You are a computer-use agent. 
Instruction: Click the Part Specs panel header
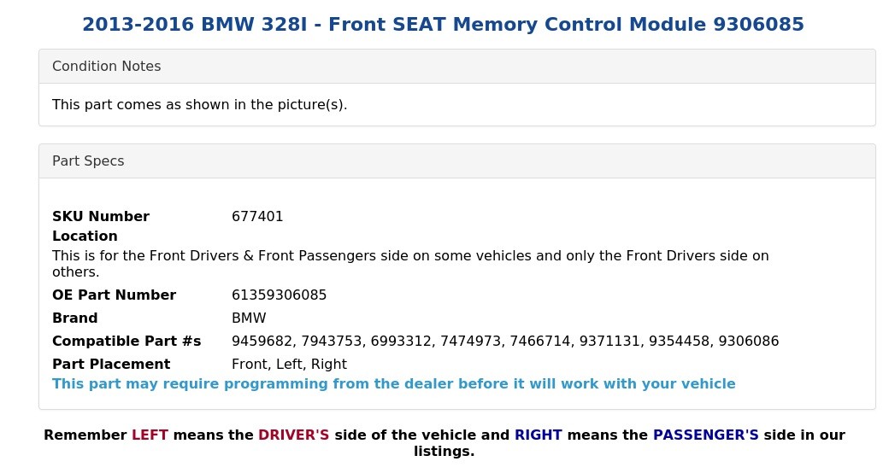(457, 161)
